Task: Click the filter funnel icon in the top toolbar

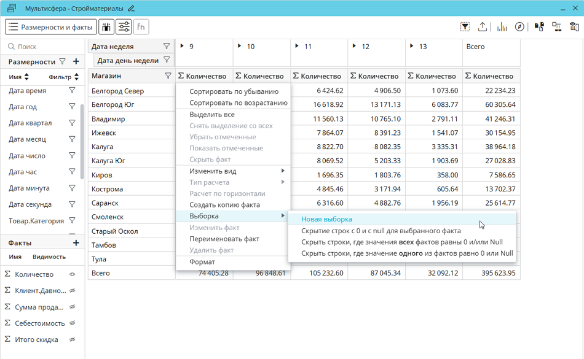Action: tap(465, 27)
